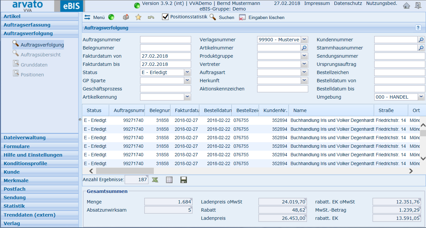Open the Datenschutz link
This screenshot has height=228, width=426.
point(348,3)
